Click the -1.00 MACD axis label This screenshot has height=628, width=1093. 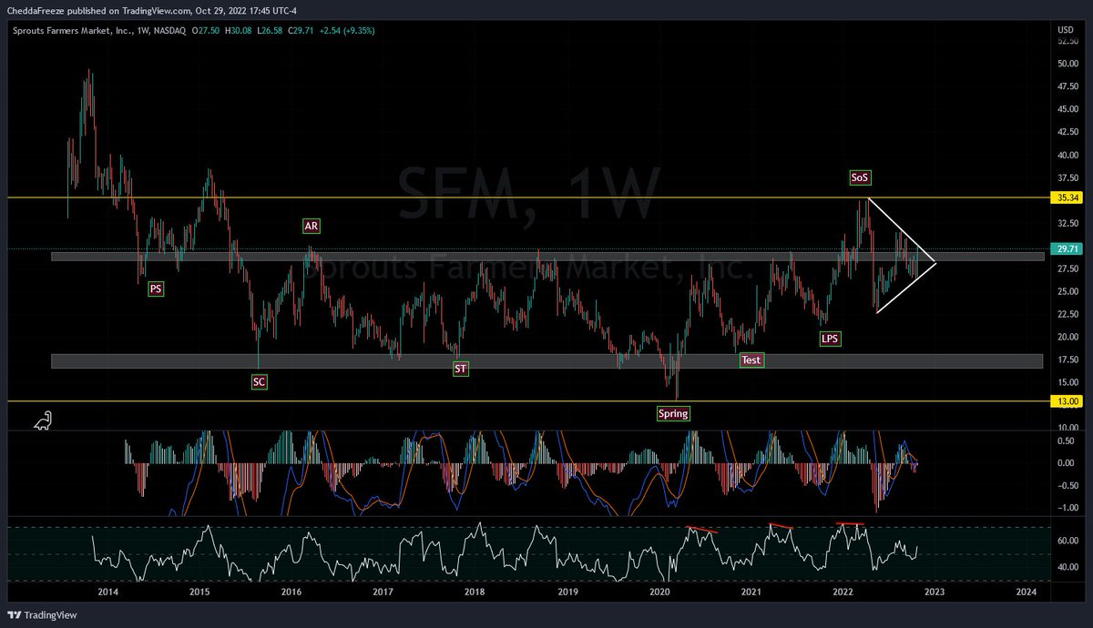coord(1068,508)
